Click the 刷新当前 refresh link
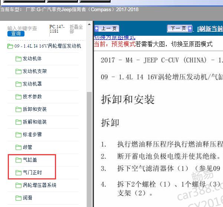 tap(210, 29)
